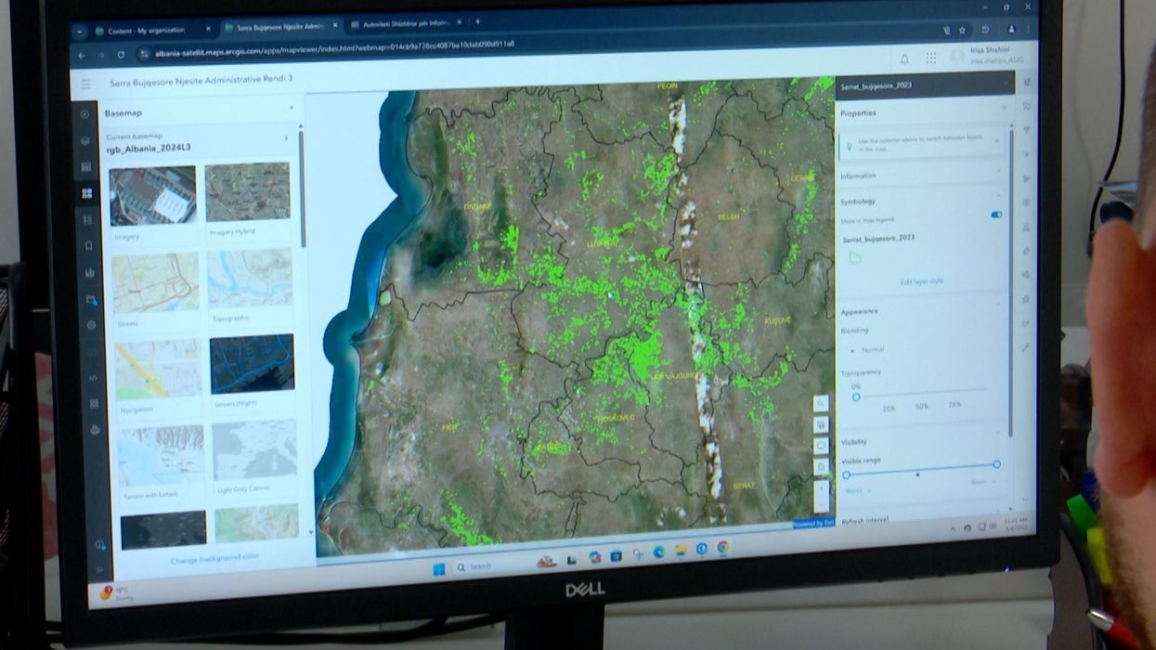
Task: Open the Charts icon in left sidebar
Action: (x=89, y=272)
